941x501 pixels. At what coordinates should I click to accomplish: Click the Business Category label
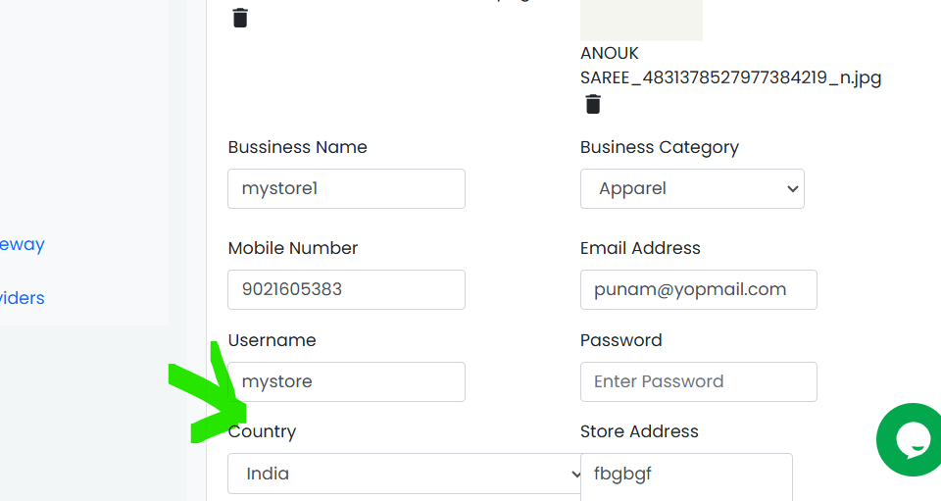click(x=659, y=148)
